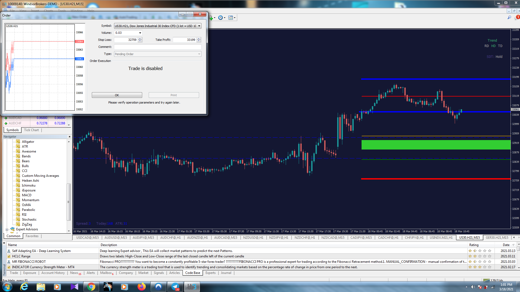Select the AUDCHF row in Market Watch
This screenshot has height=292, width=520.
point(35,123)
